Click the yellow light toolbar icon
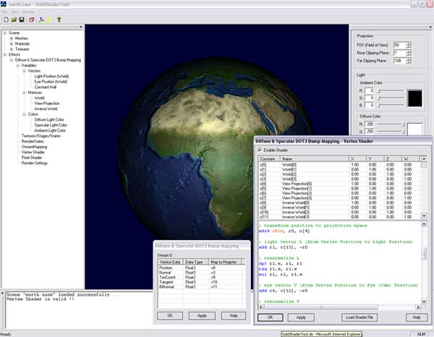The height and width of the screenshot is (337, 434). (49, 20)
